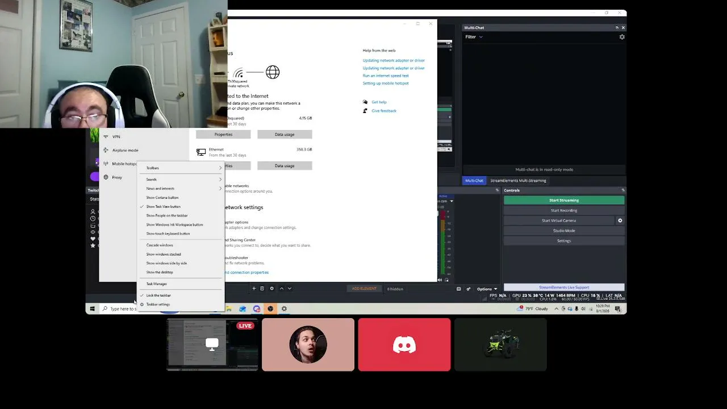This screenshot has height=409, width=727.
Task: Toggle Show touch keyboard button
Action: point(168,234)
